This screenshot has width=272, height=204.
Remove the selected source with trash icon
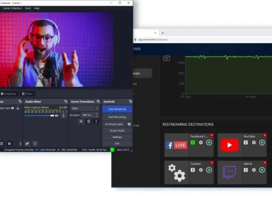[2, 143]
